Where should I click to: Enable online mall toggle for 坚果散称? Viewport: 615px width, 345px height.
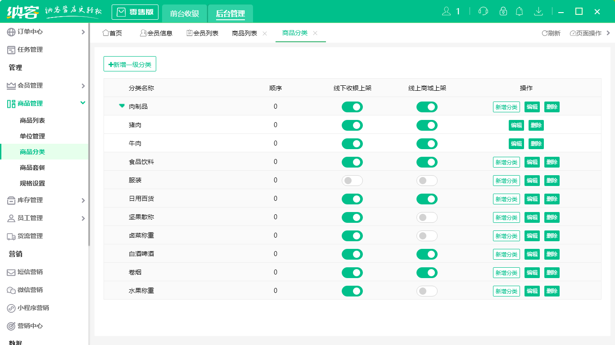tap(427, 217)
